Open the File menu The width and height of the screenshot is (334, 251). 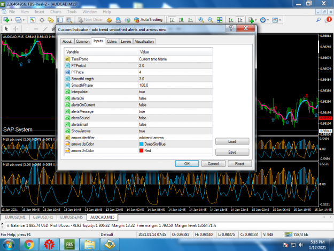tap(12, 12)
